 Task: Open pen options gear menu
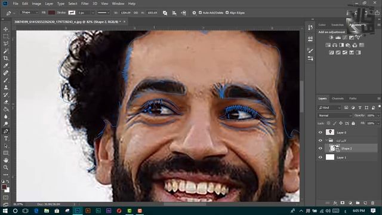(194, 13)
